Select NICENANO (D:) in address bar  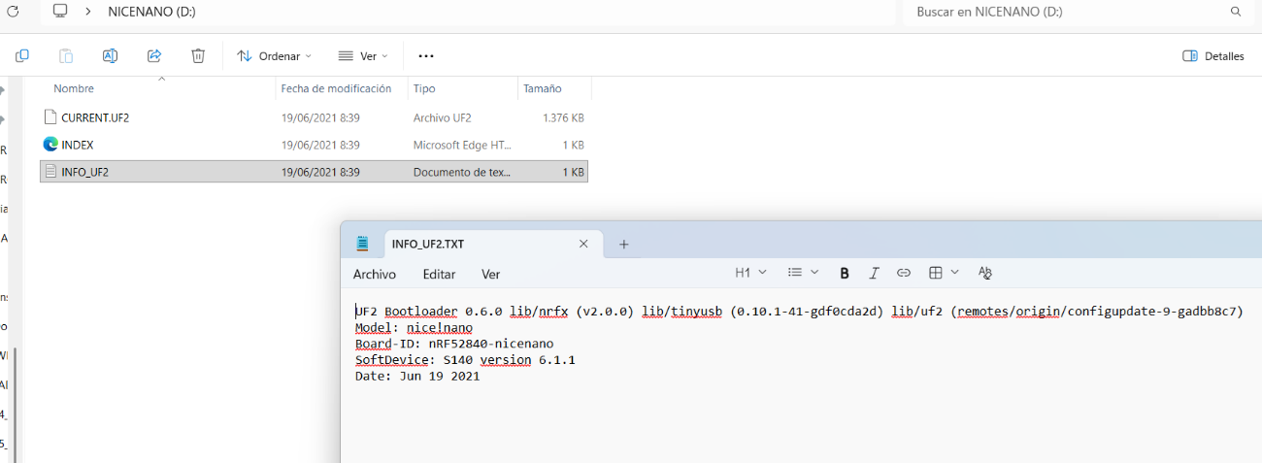pyautogui.click(x=151, y=12)
